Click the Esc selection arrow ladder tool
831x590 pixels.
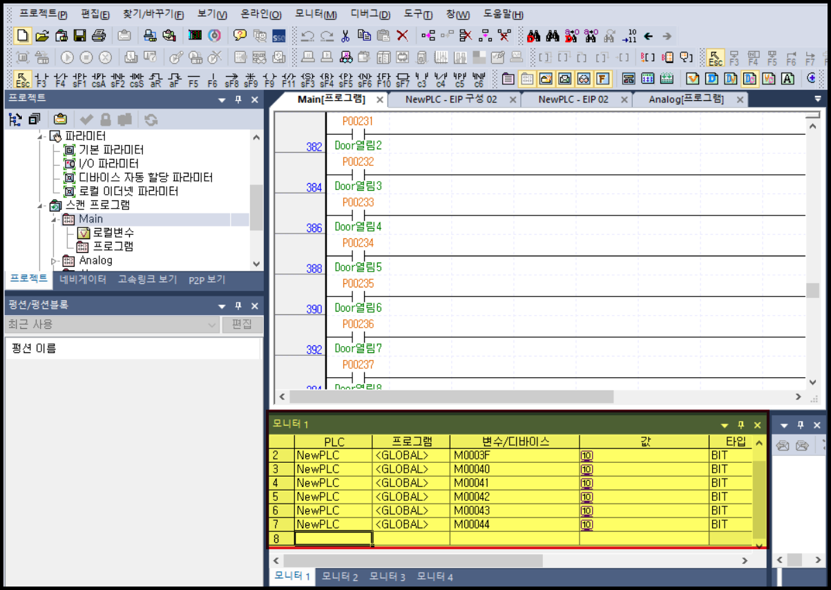point(23,79)
